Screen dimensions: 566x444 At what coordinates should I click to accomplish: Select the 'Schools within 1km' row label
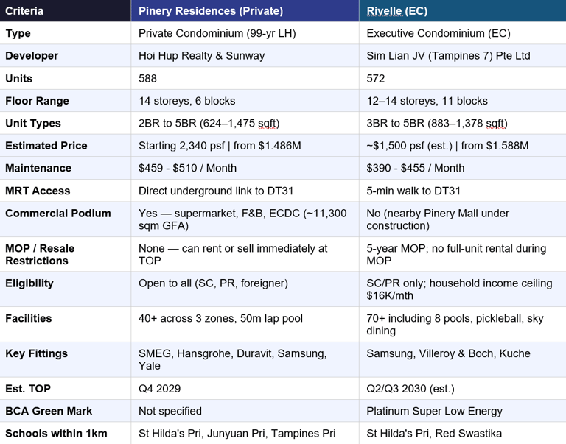pos(66,433)
